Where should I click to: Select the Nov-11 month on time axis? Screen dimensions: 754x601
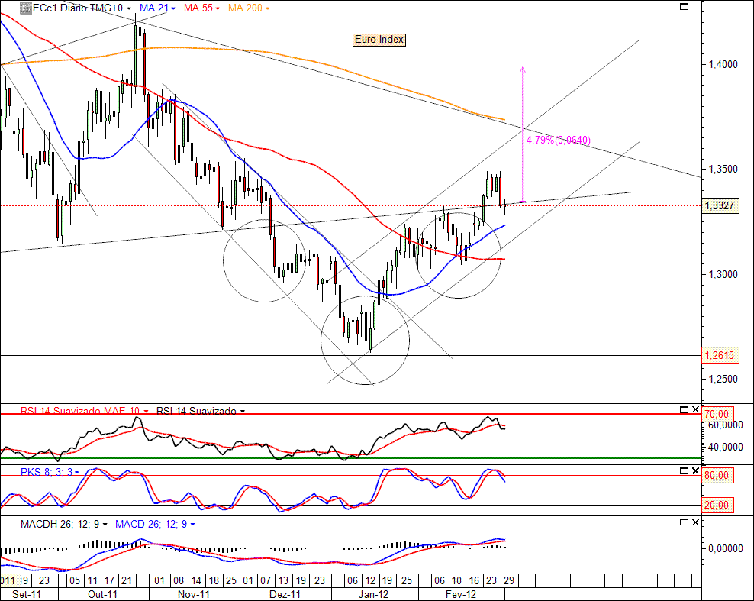tap(193, 594)
